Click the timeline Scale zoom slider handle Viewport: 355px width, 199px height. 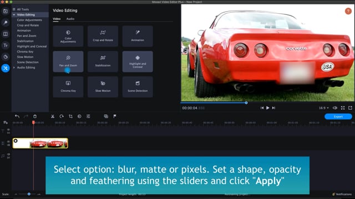pyautogui.click(x=29, y=194)
